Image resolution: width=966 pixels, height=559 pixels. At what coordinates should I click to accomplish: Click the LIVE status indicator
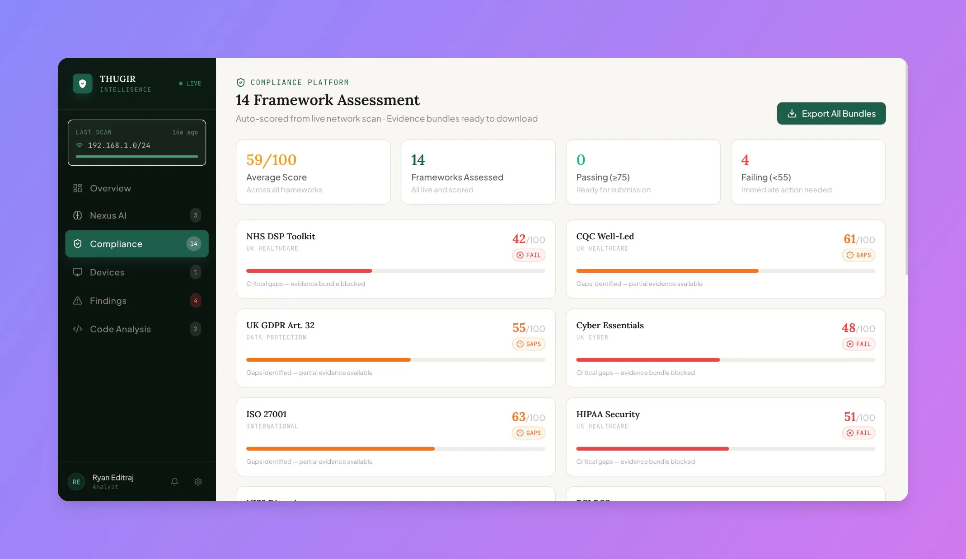click(190, 84)
